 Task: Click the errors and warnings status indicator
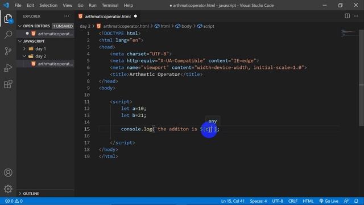point(14,201)
